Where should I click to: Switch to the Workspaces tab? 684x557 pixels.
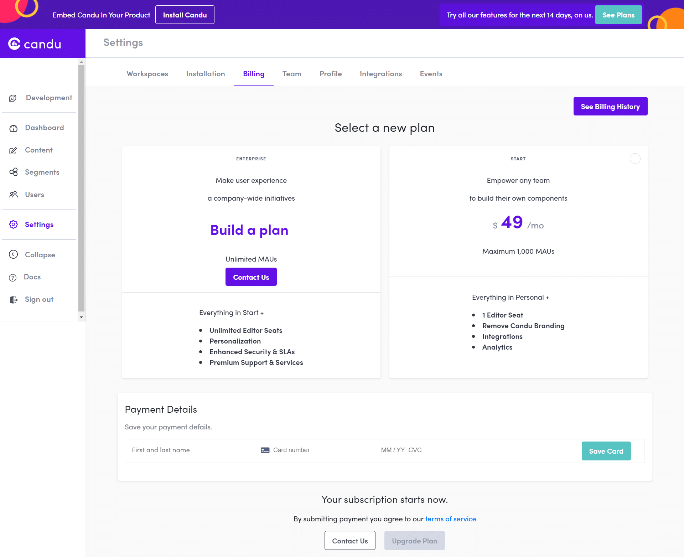[147, 73]
